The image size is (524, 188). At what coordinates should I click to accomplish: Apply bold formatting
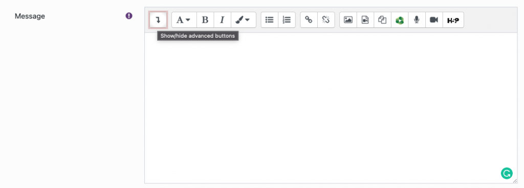[205, 20]
